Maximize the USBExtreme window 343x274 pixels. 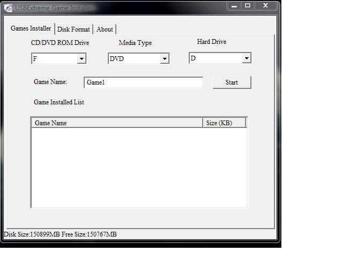tap(248, 6)
